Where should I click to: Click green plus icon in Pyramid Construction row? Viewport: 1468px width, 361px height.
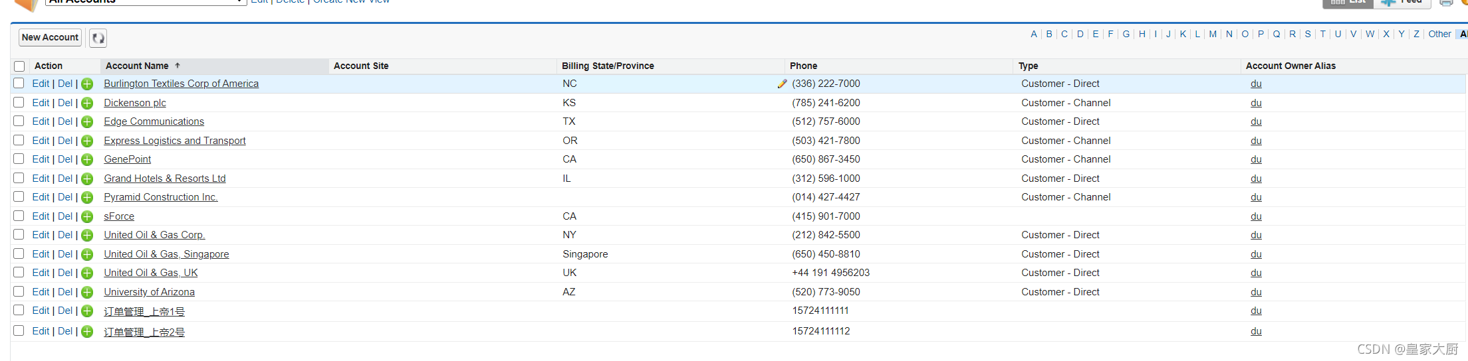point(87,198)
